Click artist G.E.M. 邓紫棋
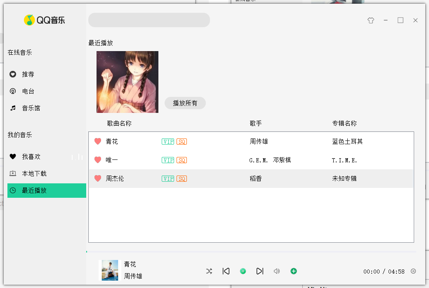Screen dimensions: 429x288 point(270,160)
